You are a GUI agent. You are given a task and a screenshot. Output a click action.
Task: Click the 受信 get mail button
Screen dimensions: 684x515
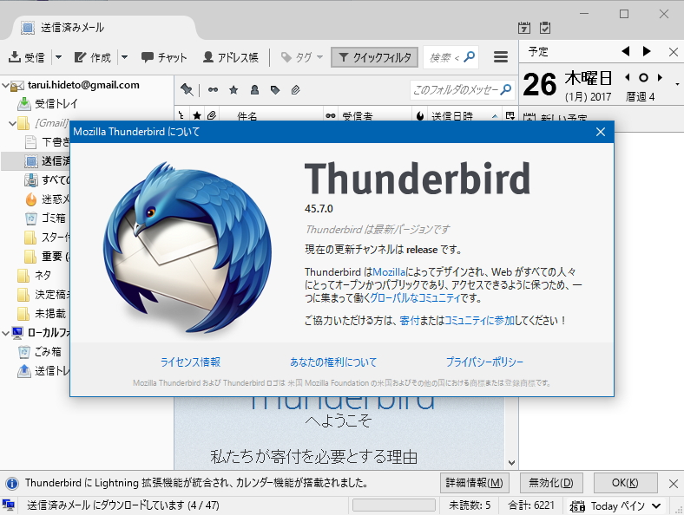tap(27, 57)
